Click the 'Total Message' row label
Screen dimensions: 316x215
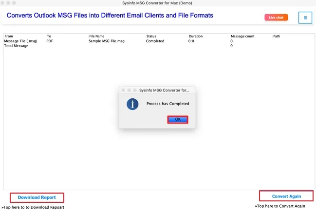click(x=16, y=46)
